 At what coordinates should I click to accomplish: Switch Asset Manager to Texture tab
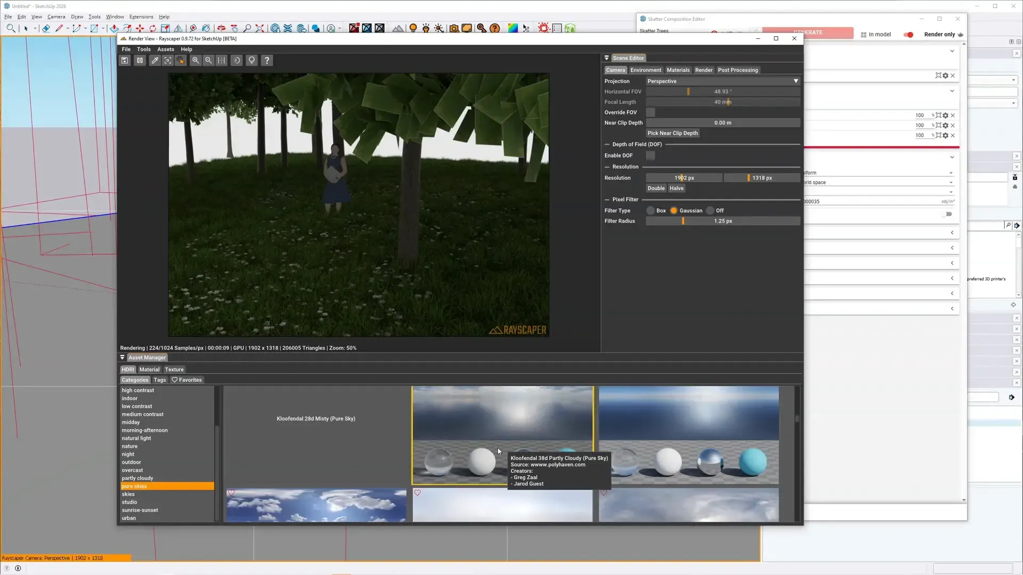(174, 369)
